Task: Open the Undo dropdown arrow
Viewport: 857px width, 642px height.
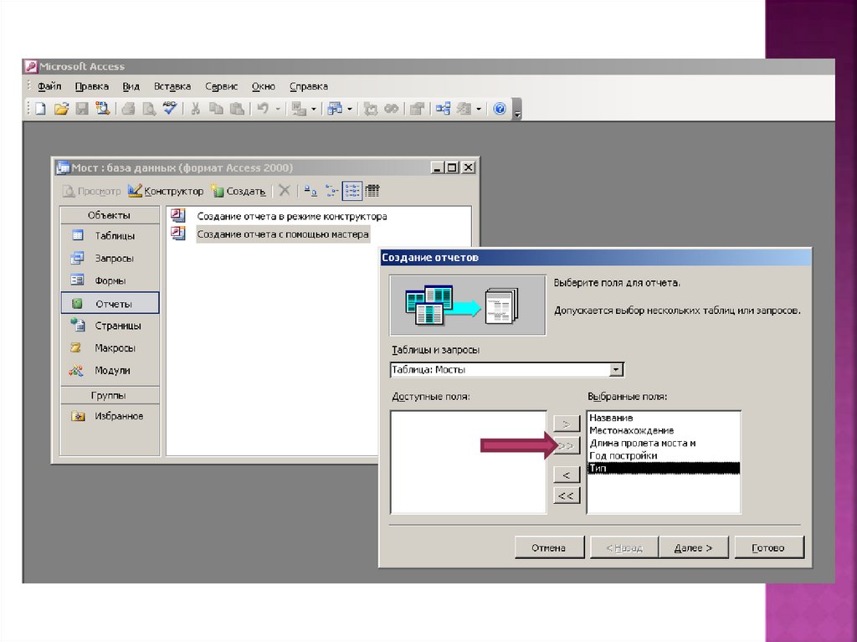Action: [x=277, y=109]
